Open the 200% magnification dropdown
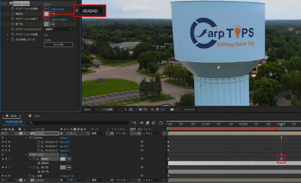301x183 pixels. pos(90,109)
